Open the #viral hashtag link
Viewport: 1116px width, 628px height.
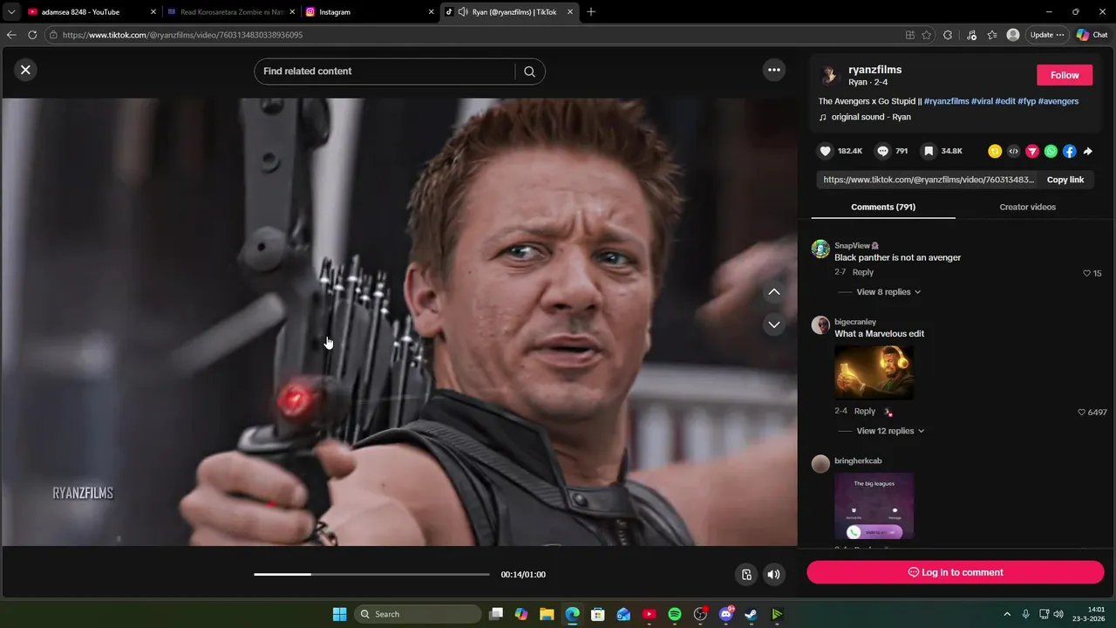tap(982, 101)
